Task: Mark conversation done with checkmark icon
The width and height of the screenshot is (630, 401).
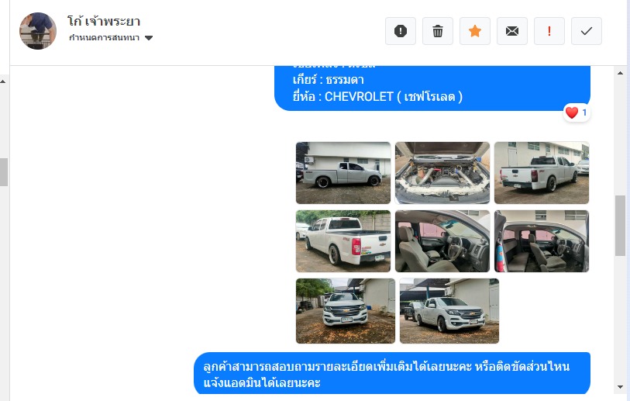Action: coord(586,31)
